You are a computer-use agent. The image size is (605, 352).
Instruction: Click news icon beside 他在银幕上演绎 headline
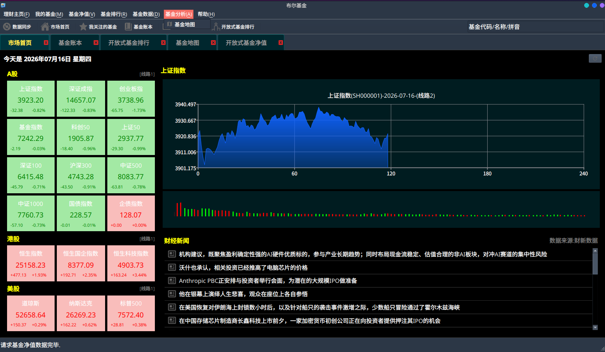pyautogui.click(x=172, y=294)
